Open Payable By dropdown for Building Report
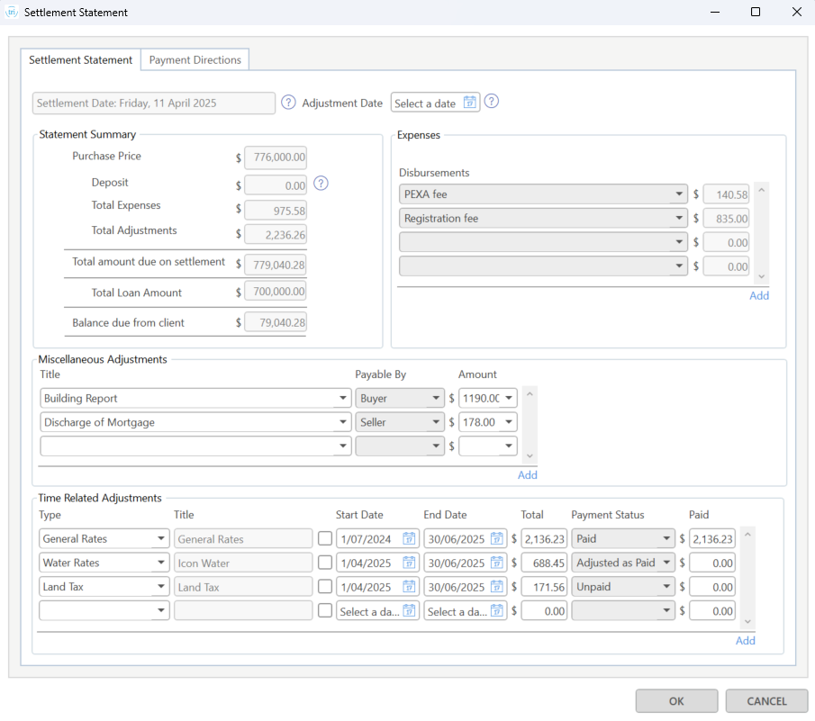Screen dimensions: 815x721 (x=435, y=398)
